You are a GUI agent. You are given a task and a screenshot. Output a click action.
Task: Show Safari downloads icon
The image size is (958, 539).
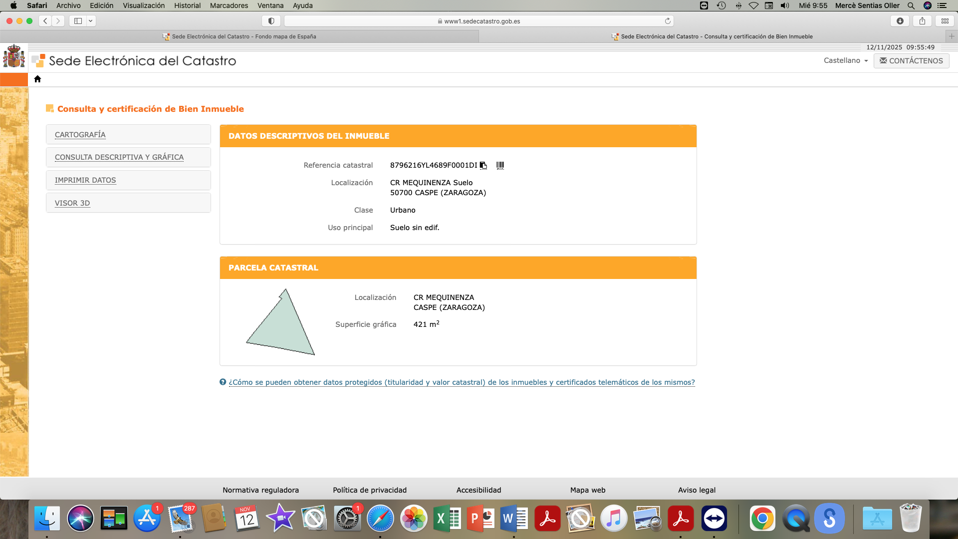tap(900, 21)
